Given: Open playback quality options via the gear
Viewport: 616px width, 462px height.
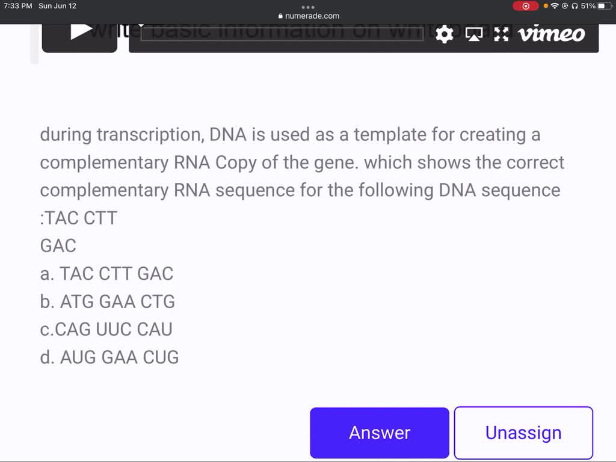Looking at the screenshot, I should pyautogui.click(x=444, y=34).
